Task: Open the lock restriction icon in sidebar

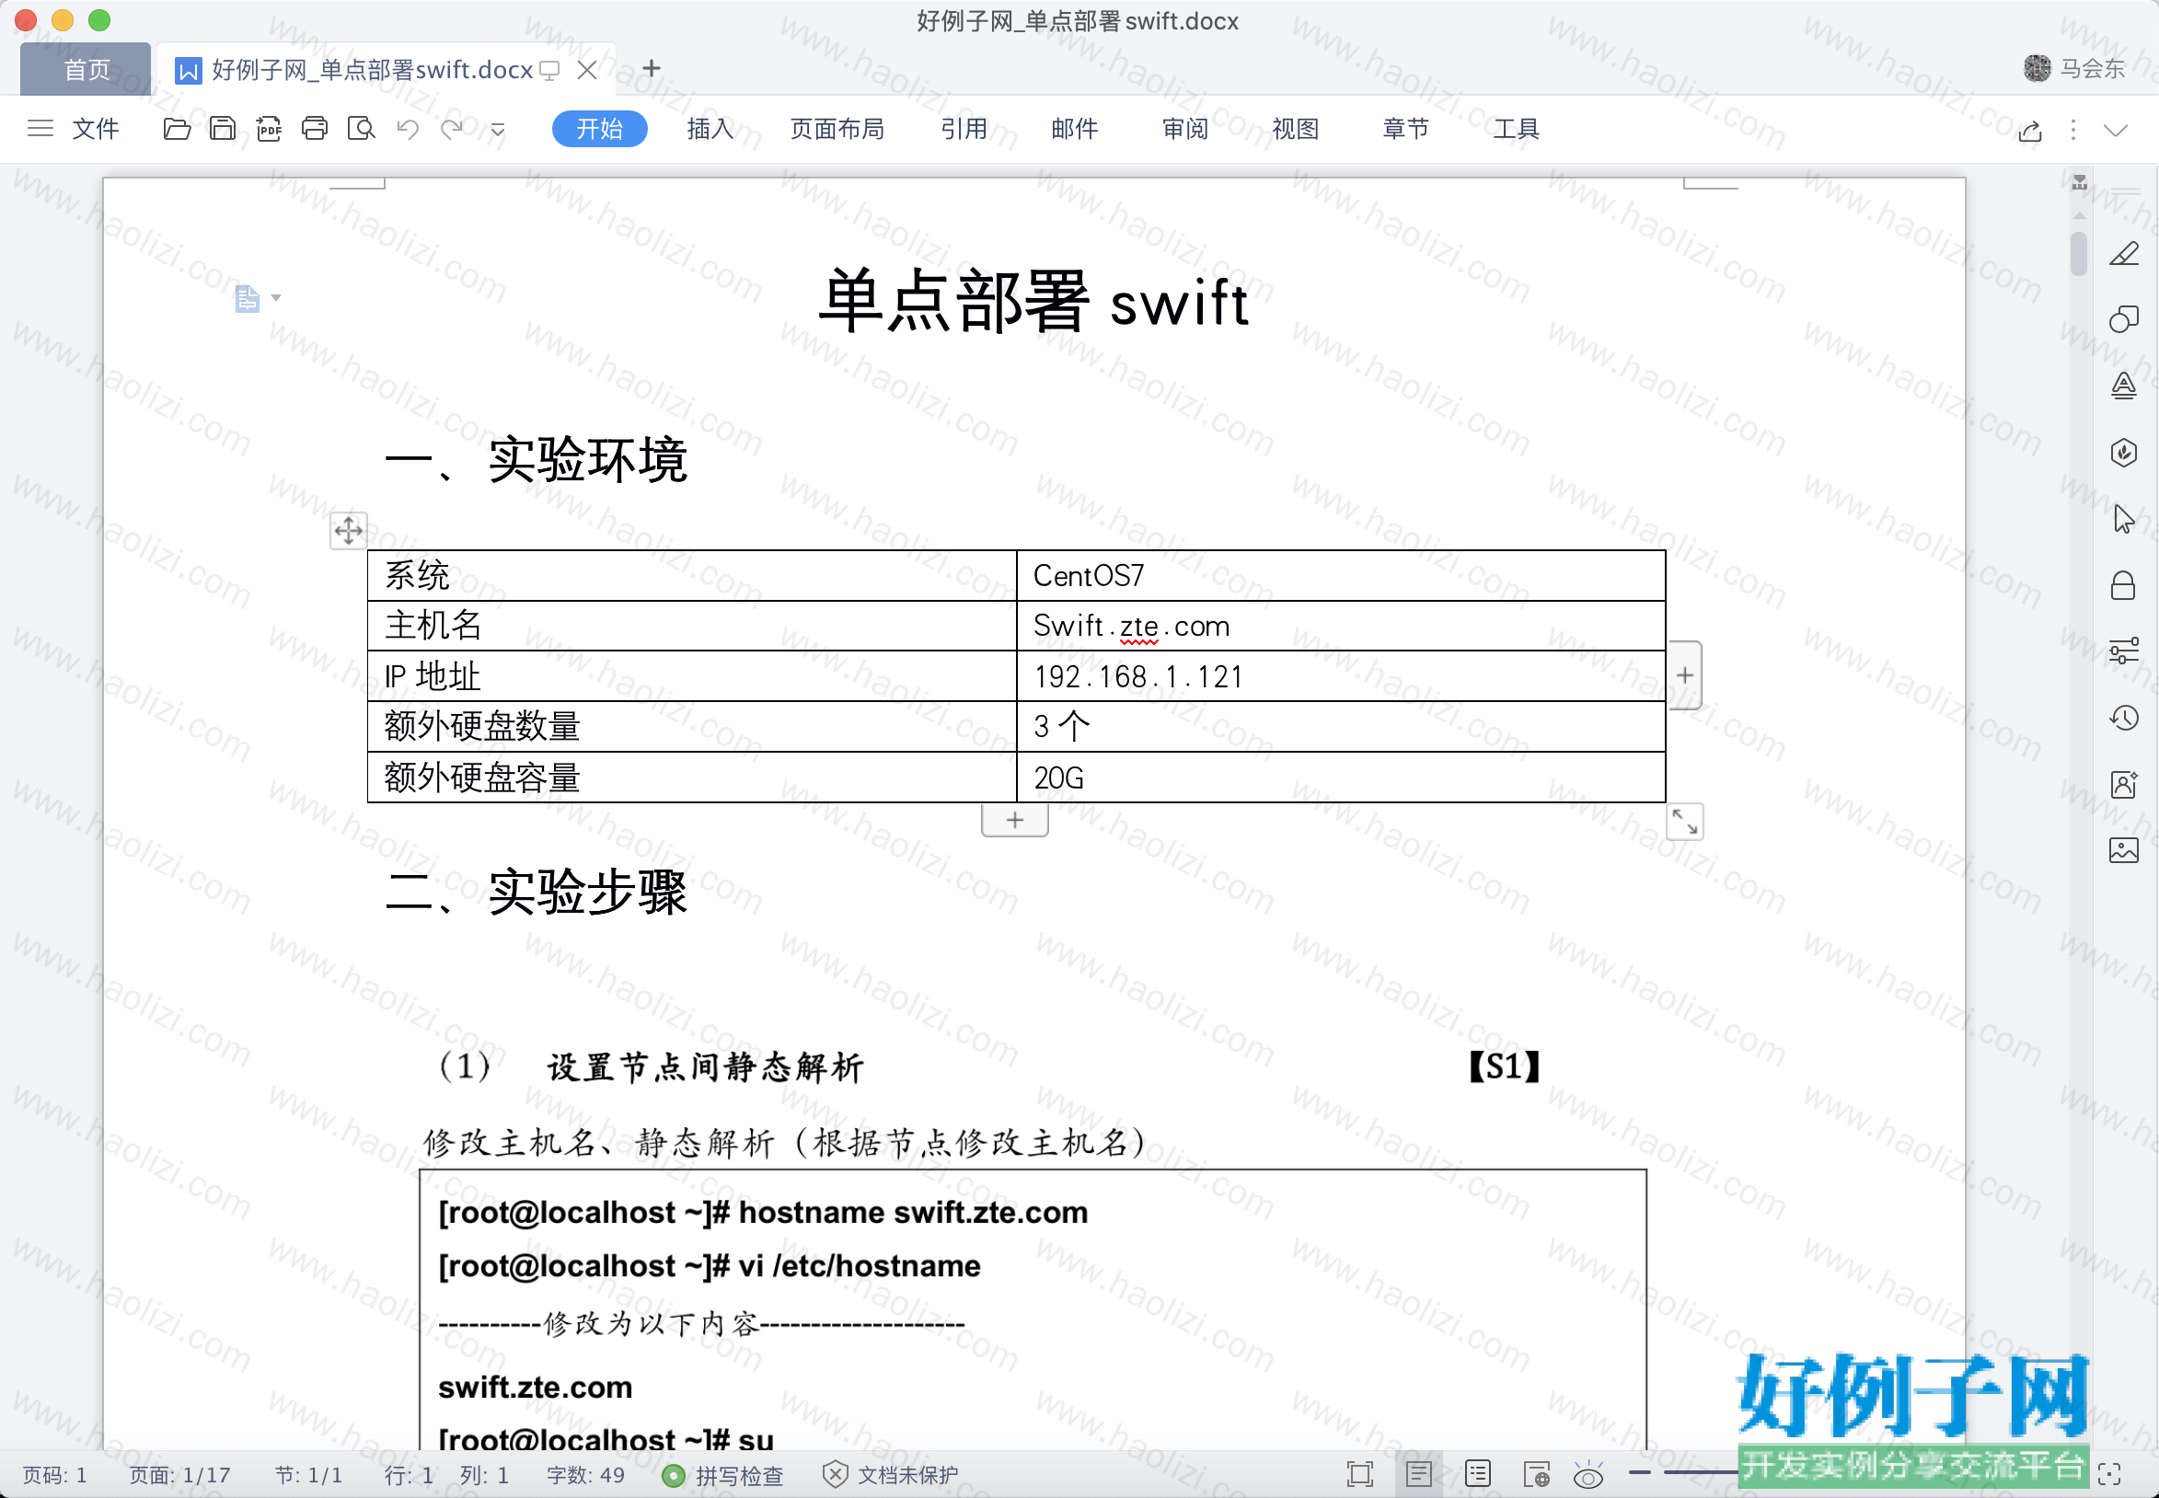Action: tap(2123, 586)
